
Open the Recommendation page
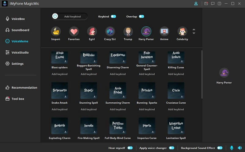21,88
